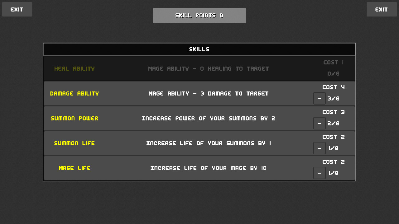The width and height of the screenshot is (399, 224).
Task: Click the Mage Life skill label
Action: (x=75, y=168)
